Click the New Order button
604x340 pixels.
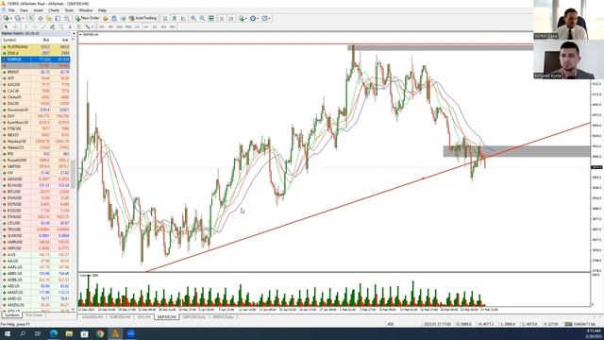click(88, 18)
